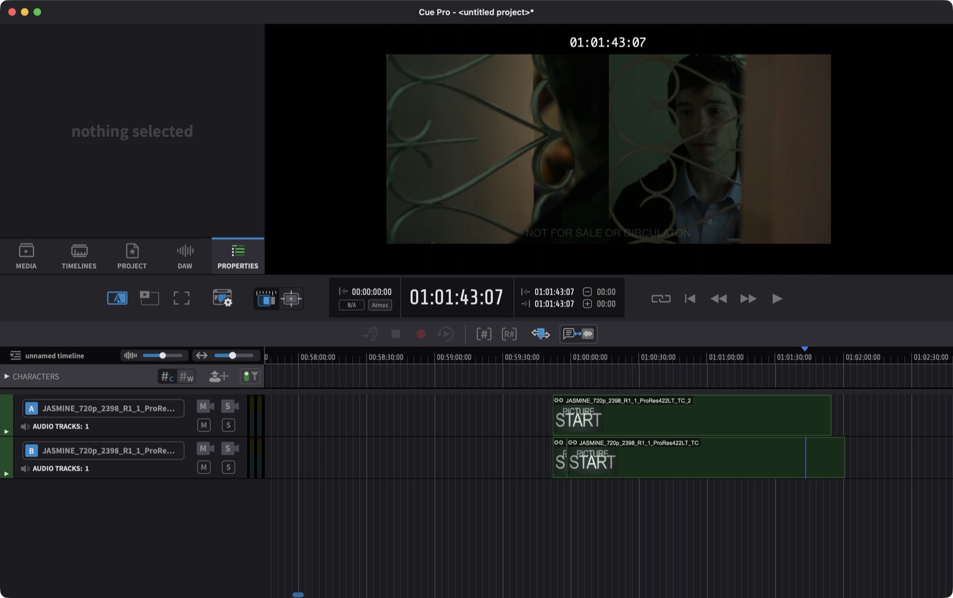The width and height of the screenshot is (953, 598).
Task: Click the red record button
Action: (421, 334)
